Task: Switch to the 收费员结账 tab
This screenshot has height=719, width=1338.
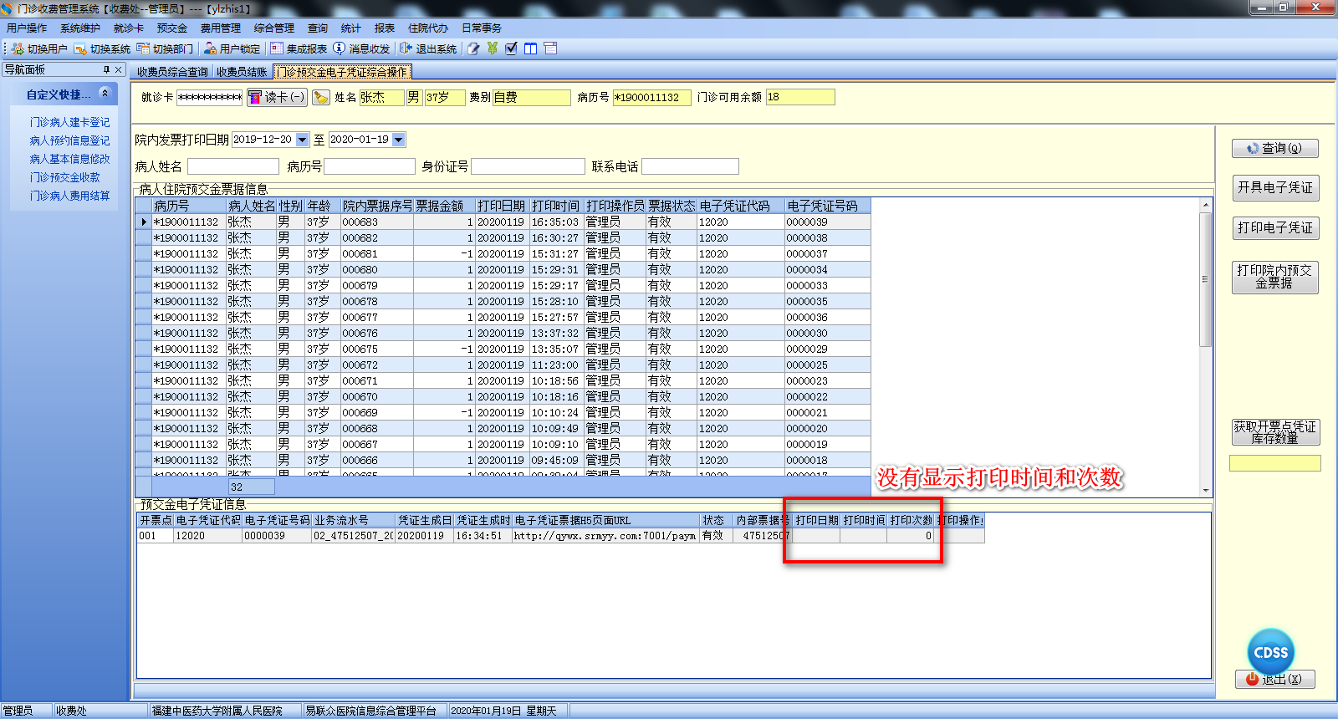Action: point(242,72)
